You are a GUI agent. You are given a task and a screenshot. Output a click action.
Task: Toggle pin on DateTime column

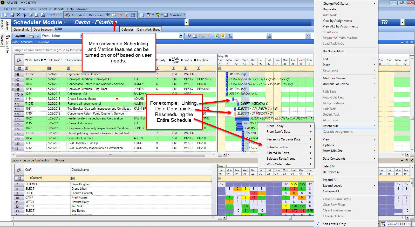point(65,60)
